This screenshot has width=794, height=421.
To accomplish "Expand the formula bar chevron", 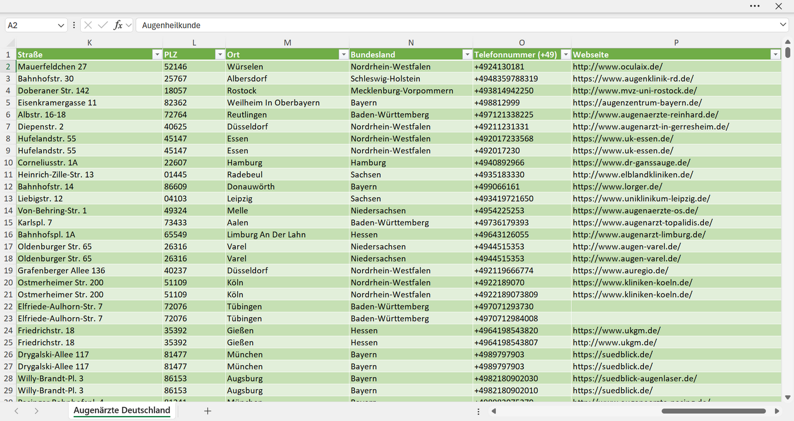I will [783, 25].
